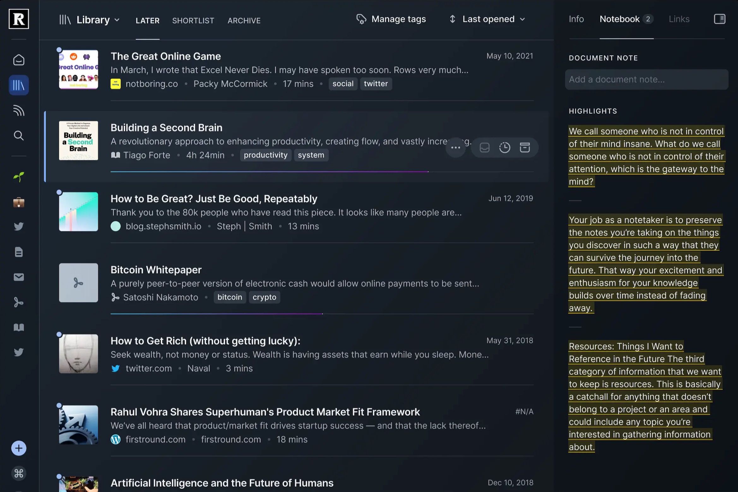This screenshot has width=738, height=492.
Task: Click the RSS Feed sidebar icon
Action: pos(19,111)
